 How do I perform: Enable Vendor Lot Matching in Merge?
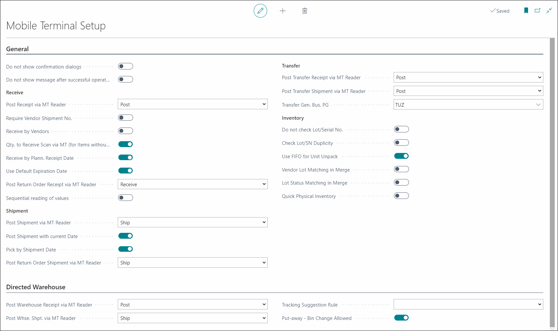pyautogui.click(x=401, y=169)
